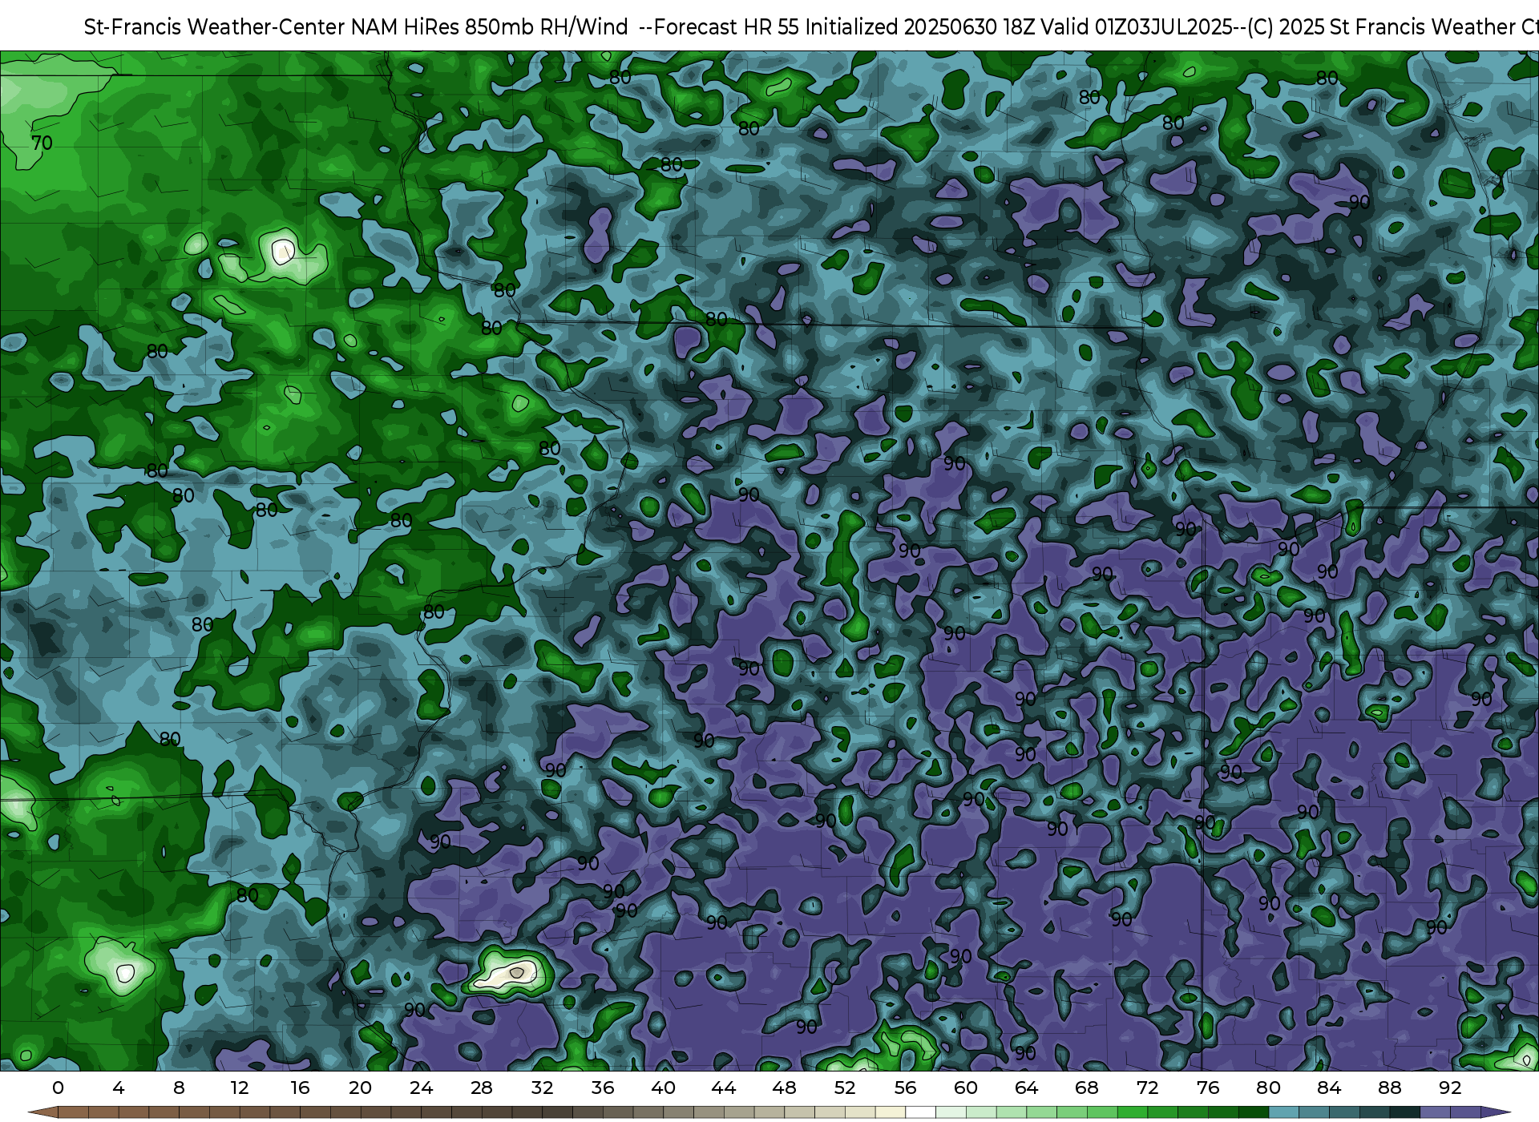The width and height of the screenshot is (1539, 1122).
Task: Click the colorbar label '44'
Action: coord(724,1088)
